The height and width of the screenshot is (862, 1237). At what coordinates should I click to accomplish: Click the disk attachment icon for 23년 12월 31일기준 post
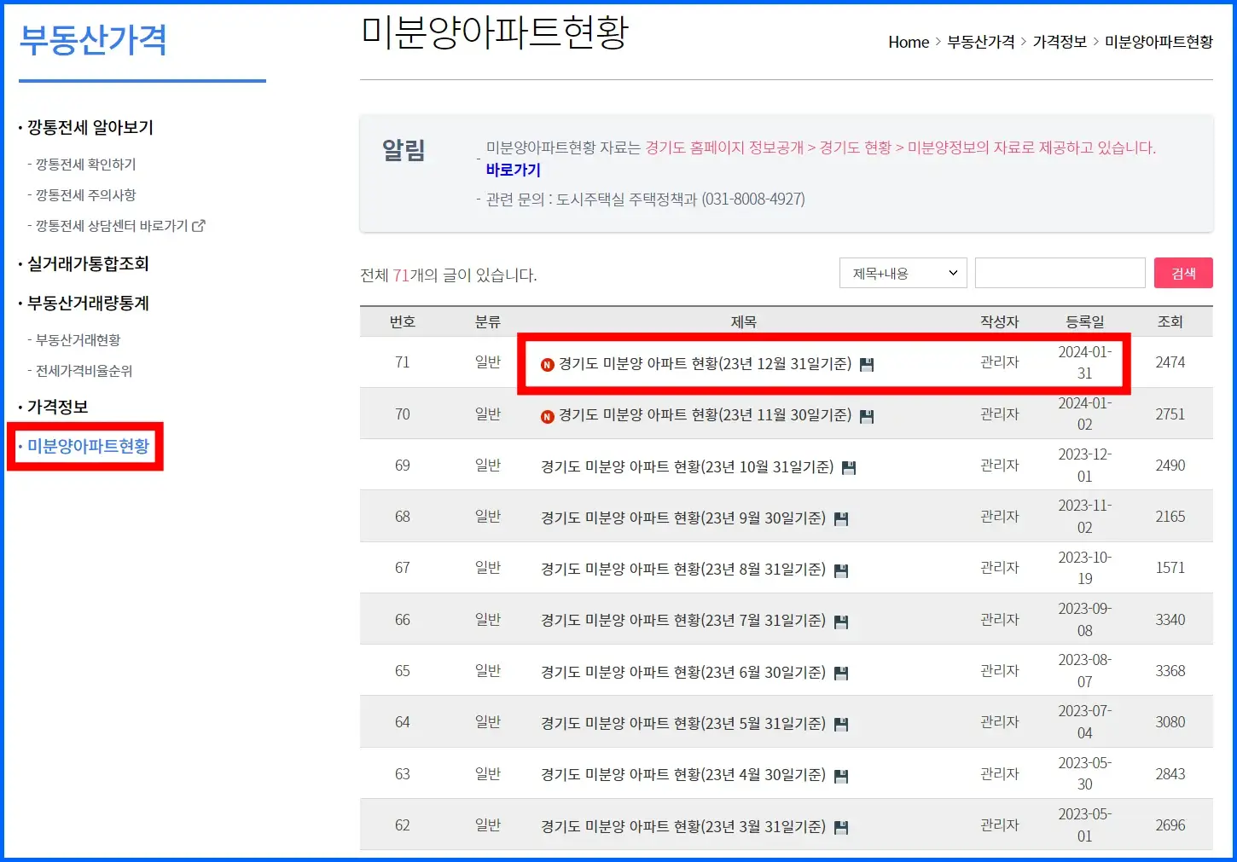pyautogui.click(x=867, y=365)
